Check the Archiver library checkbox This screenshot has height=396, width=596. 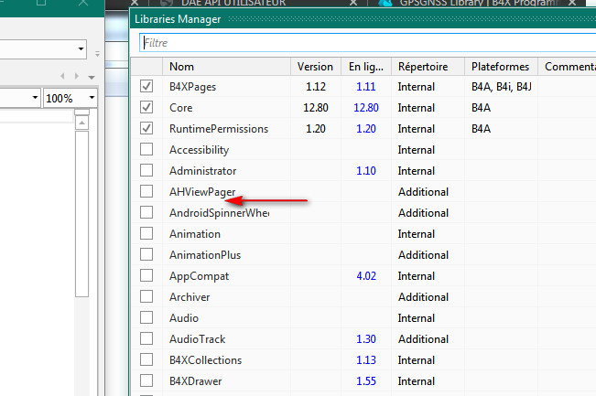(x=146, y=296)
